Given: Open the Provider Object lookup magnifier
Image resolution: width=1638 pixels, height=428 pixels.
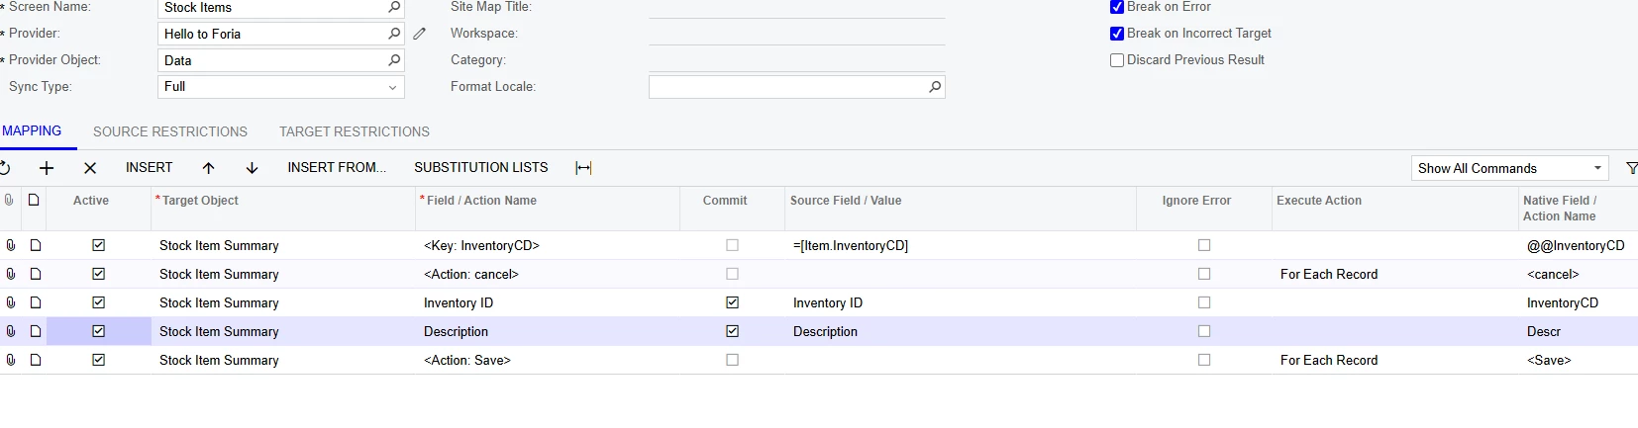Looking at the screenshot, I should tap(394, 60).
